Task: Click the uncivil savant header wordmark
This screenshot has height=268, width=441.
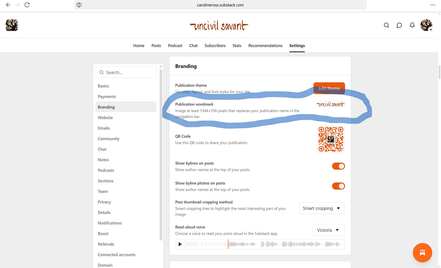Action: point(219,26)
